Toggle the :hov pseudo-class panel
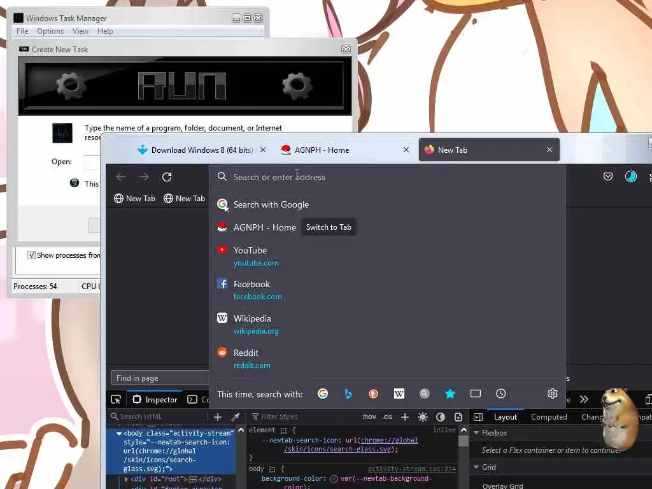 (369, 416)
